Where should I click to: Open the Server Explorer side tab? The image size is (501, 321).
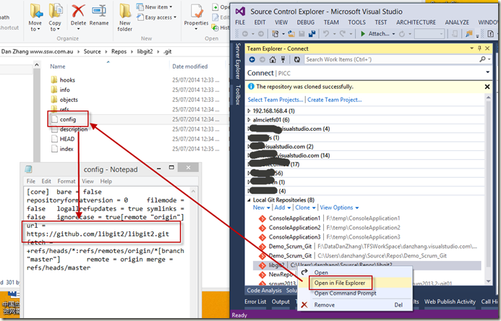click(x=238, y=61)
